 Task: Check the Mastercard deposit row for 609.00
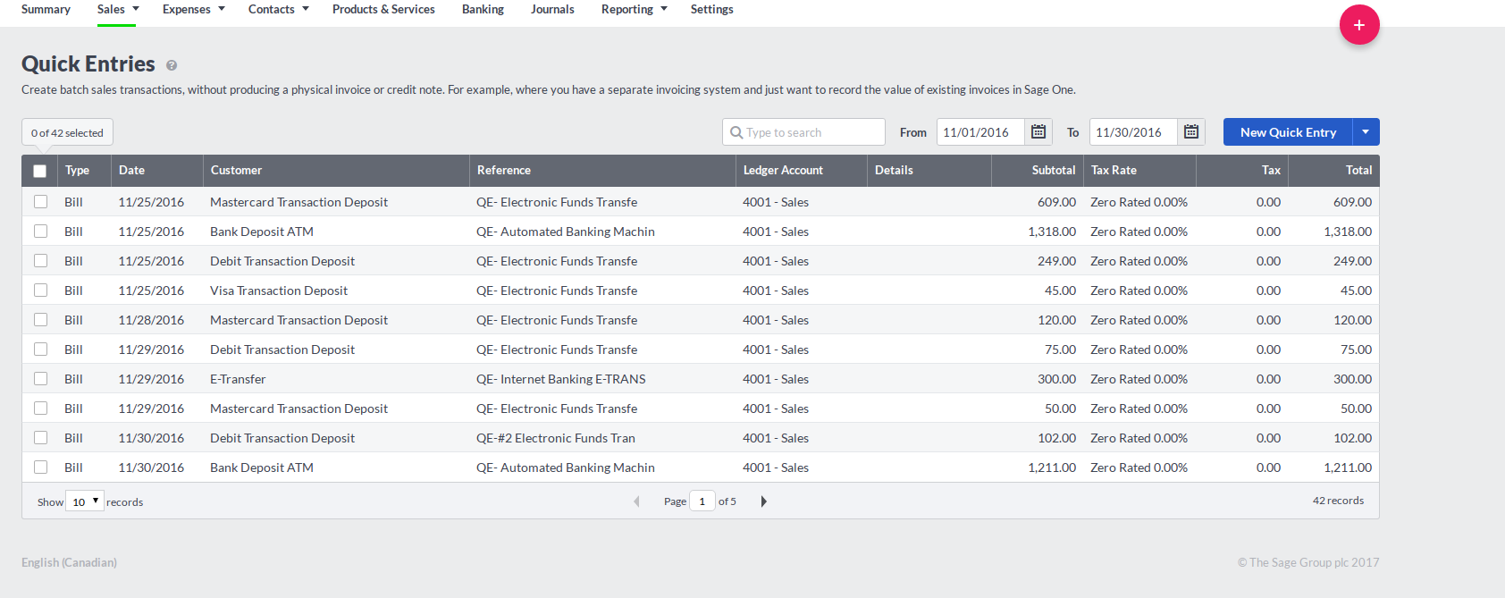point(40,202)
